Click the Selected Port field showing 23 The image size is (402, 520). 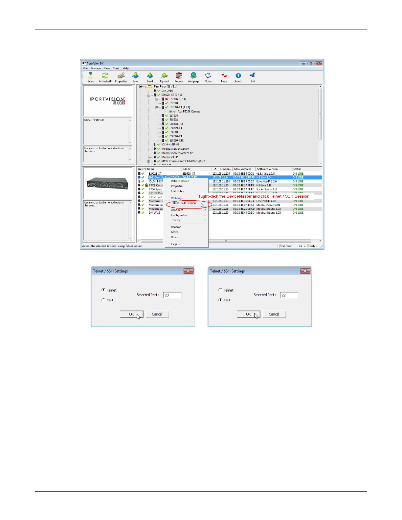pyautogui.click(x=172, y=295)
